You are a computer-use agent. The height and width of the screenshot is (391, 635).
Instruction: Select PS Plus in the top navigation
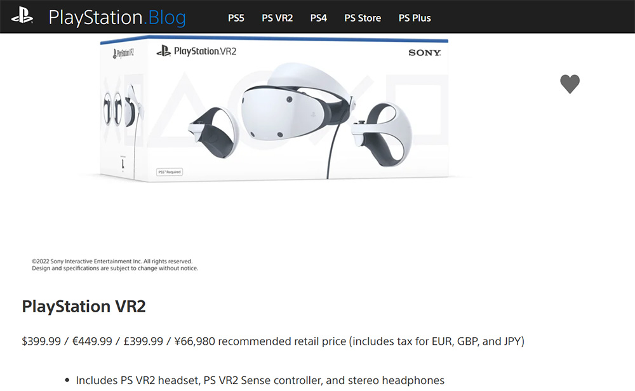coord(415,18)
